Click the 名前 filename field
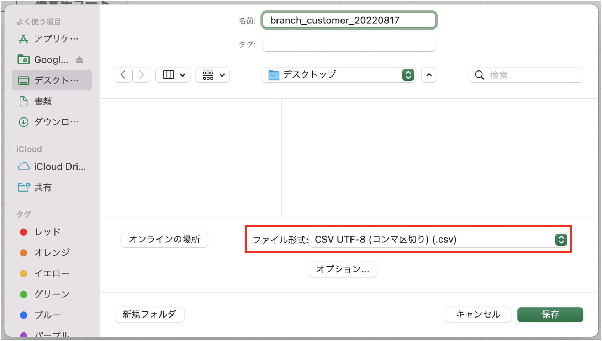Image resolution: width=602 pixels, height=341 pixels. pyautogui.click(x=349, y=20)
